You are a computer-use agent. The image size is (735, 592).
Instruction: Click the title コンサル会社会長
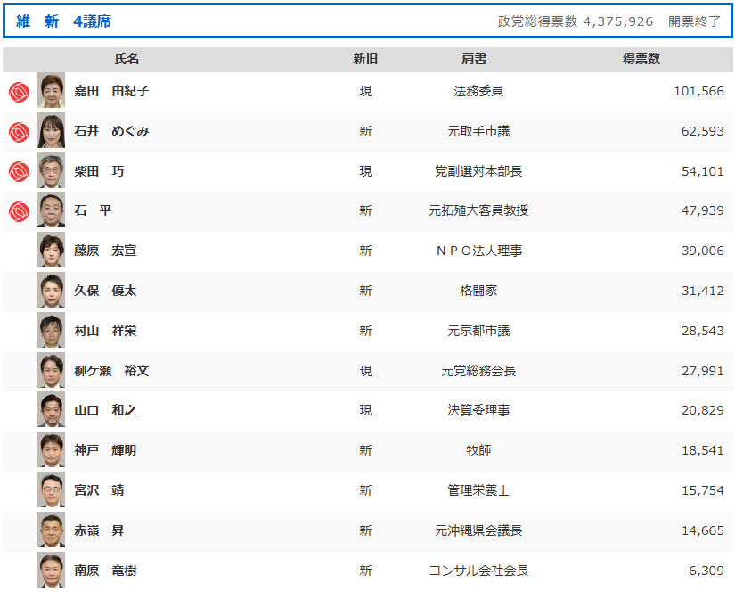point(478,571)
